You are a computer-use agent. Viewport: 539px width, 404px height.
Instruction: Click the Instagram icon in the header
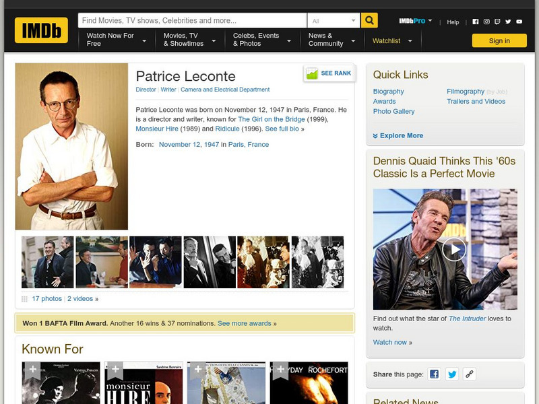(486, 21)
